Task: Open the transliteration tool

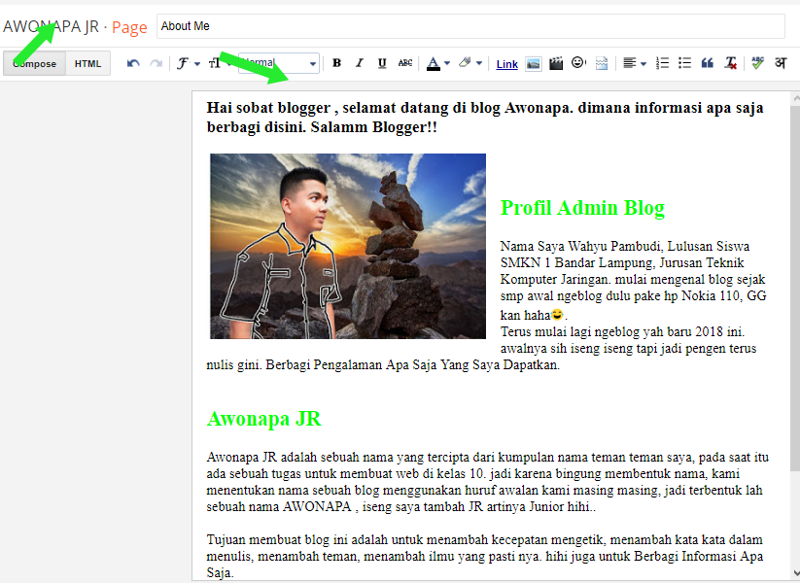Action: pyautogui.click(x=780, y=63)
